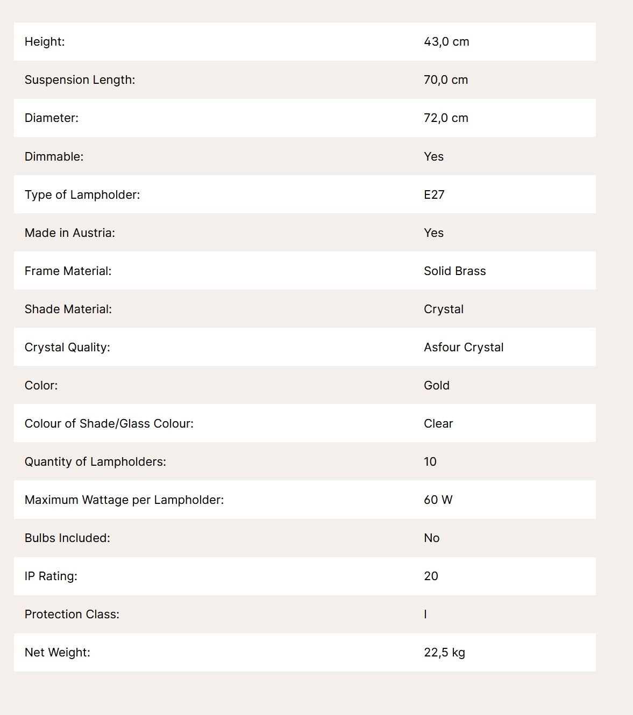Click the Height label
This screenshot has width=633, height=715.
click(45, 41)
